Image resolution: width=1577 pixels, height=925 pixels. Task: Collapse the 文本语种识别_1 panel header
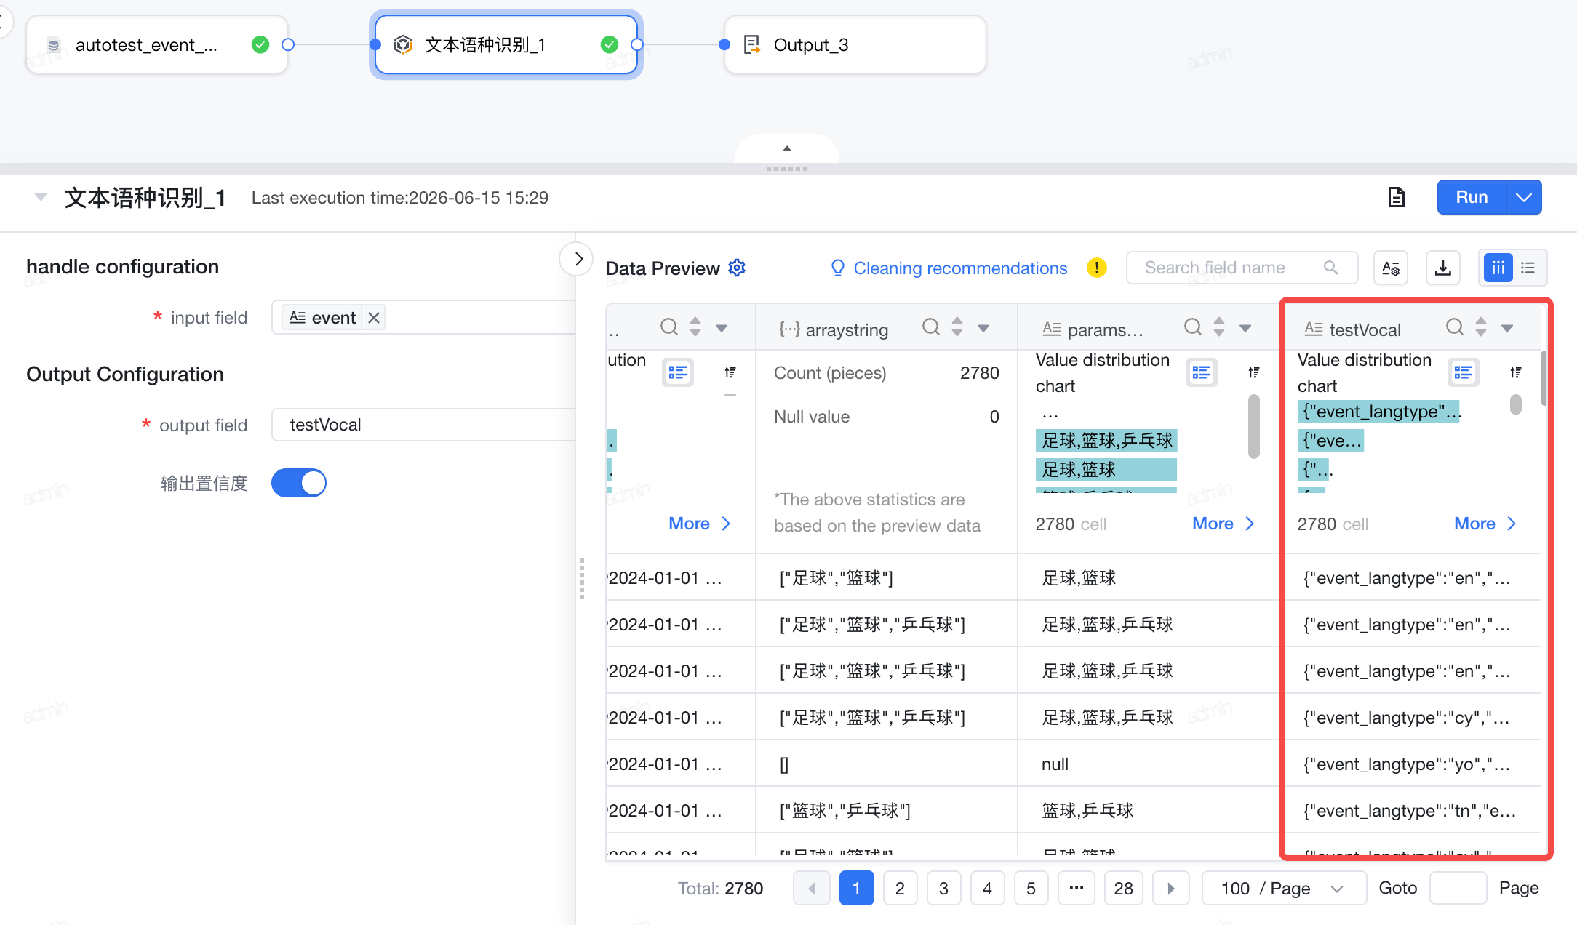[41, 197]
